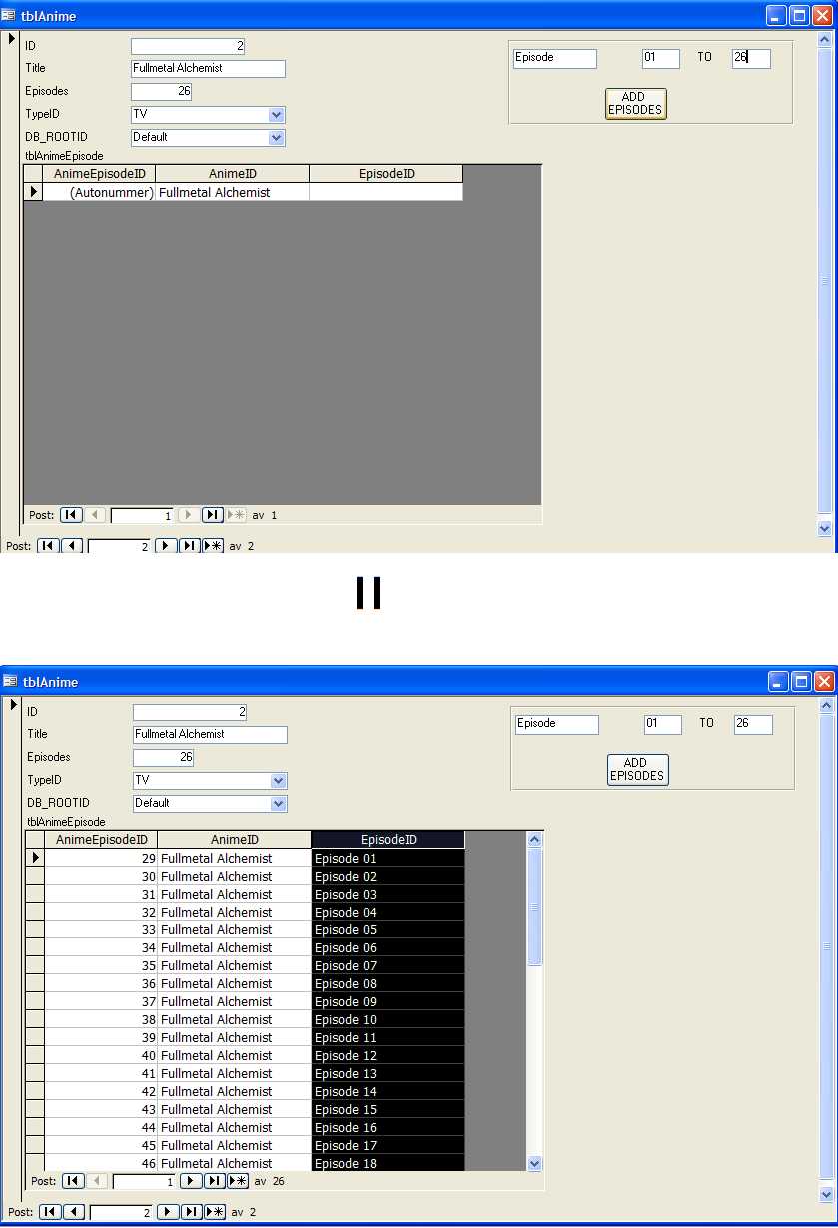838x1228 pixels.
Task: Click subform record number box in upper window
Action: pos(142,516)
